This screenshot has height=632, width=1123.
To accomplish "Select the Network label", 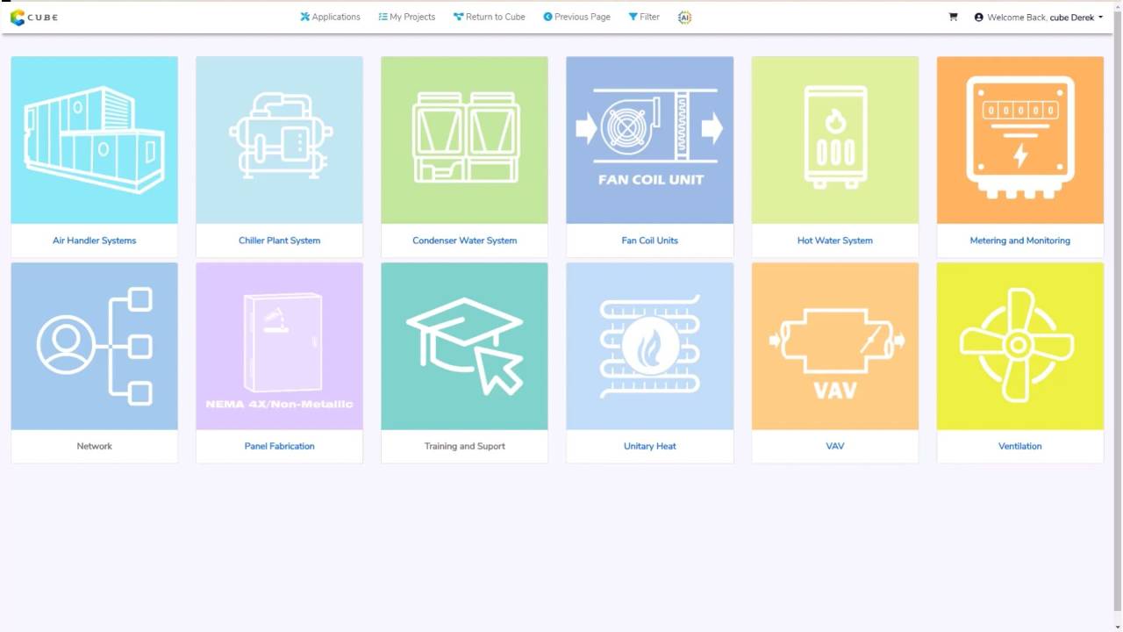I will point(94,446).
